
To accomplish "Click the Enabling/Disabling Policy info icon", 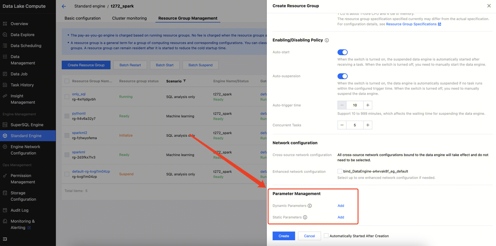I will tap(327, 40).
